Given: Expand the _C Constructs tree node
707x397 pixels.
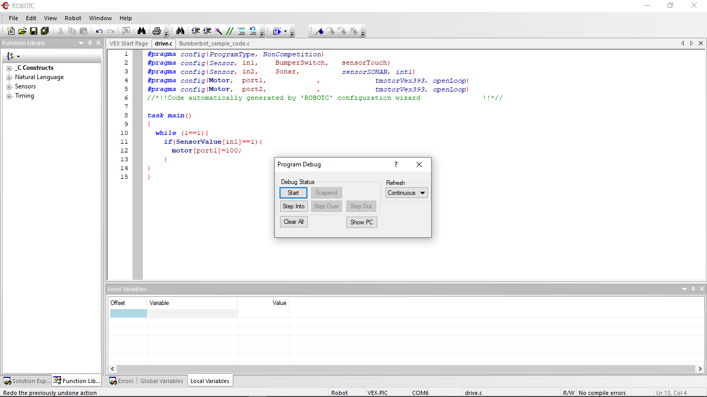Looking at the screenshot, I should point(9,68).
